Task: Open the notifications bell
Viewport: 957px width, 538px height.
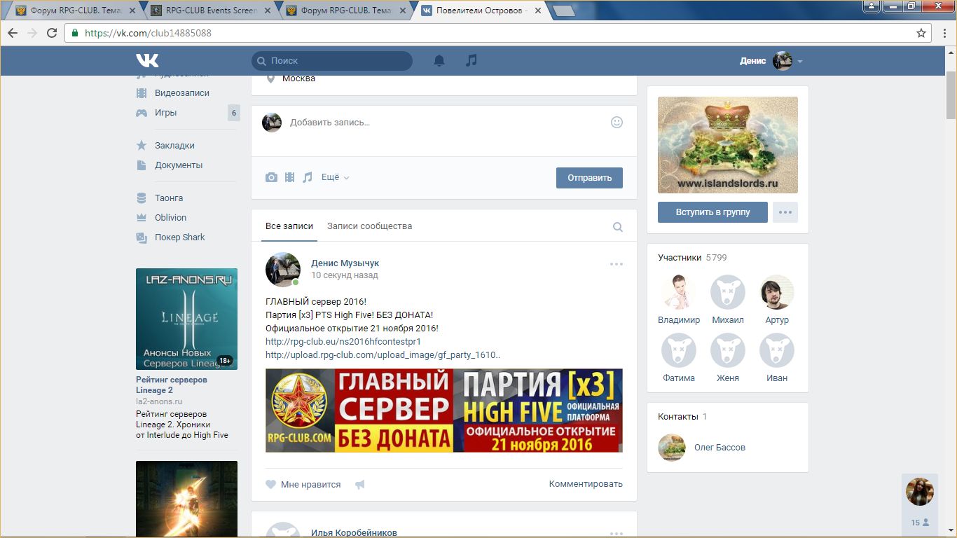Action: (x=439, y=61)
